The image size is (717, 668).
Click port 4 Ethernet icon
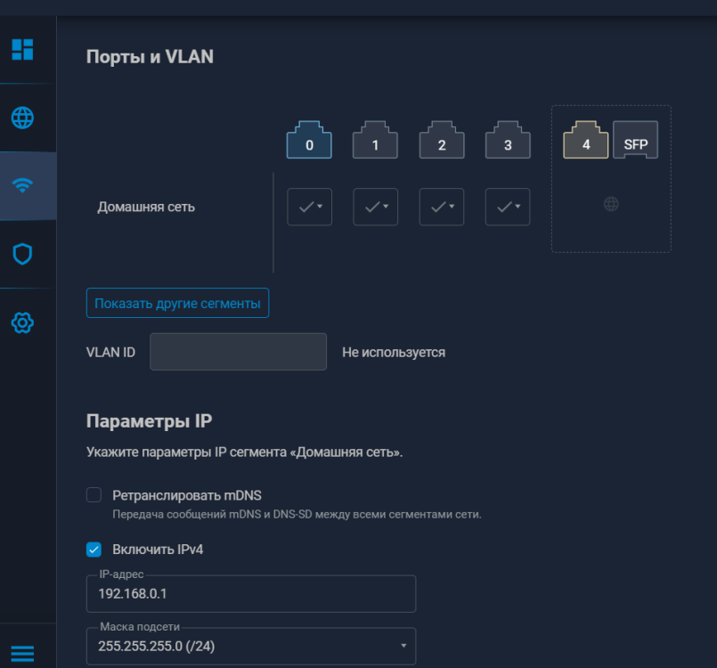[x=586, y=141]
